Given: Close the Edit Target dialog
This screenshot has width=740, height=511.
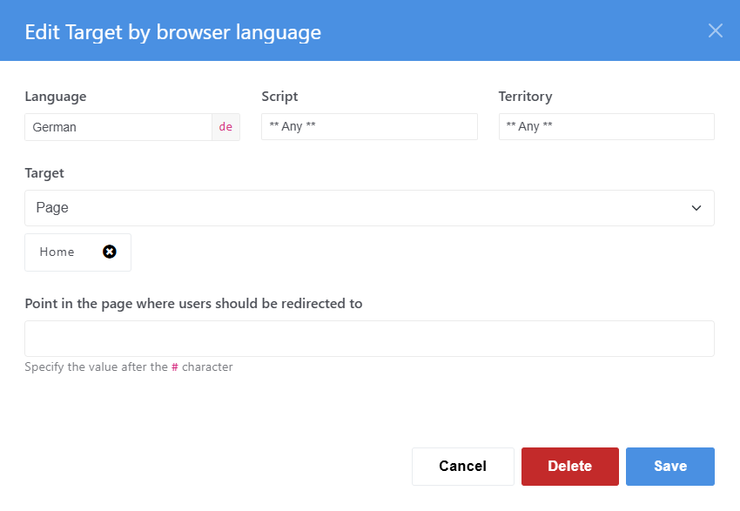Looking at the screenshot, I should (x=716, y=30).
